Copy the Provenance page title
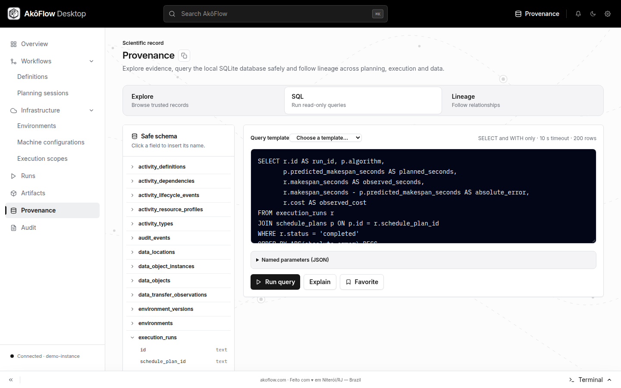Viewport: 621px width, 388px height. point(184,56)
